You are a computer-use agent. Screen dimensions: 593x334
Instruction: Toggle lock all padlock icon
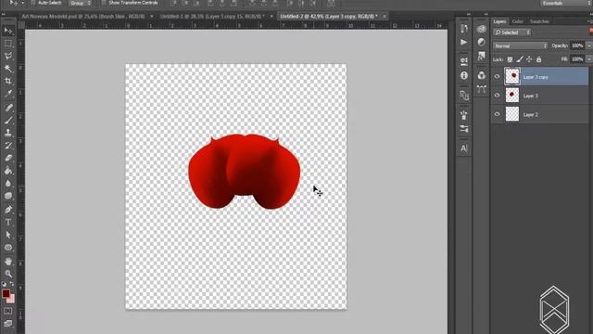538,59
